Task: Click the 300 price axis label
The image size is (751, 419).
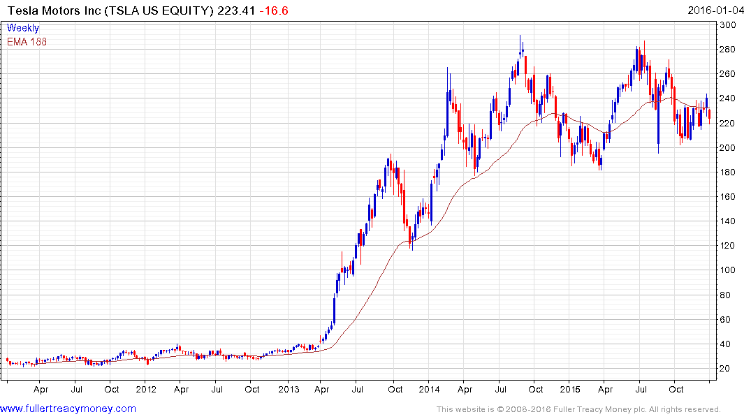Action: 727,25
